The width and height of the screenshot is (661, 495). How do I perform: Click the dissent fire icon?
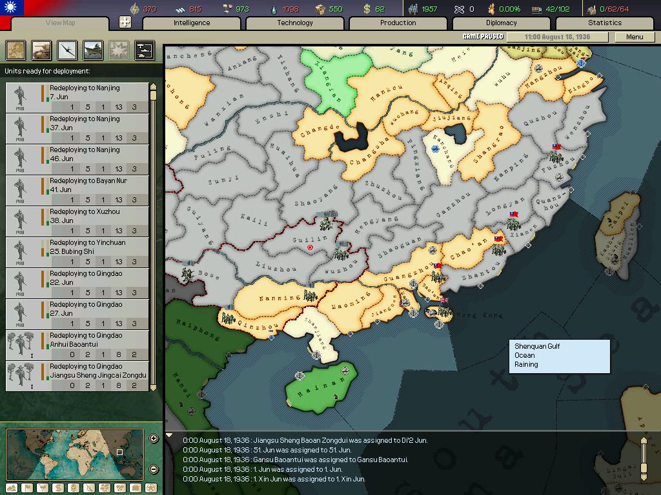pos(491,9)
